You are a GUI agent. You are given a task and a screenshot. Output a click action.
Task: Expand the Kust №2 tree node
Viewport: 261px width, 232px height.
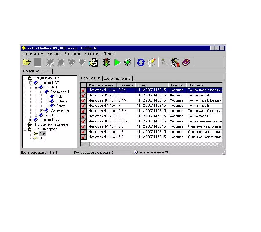(36, 115)
